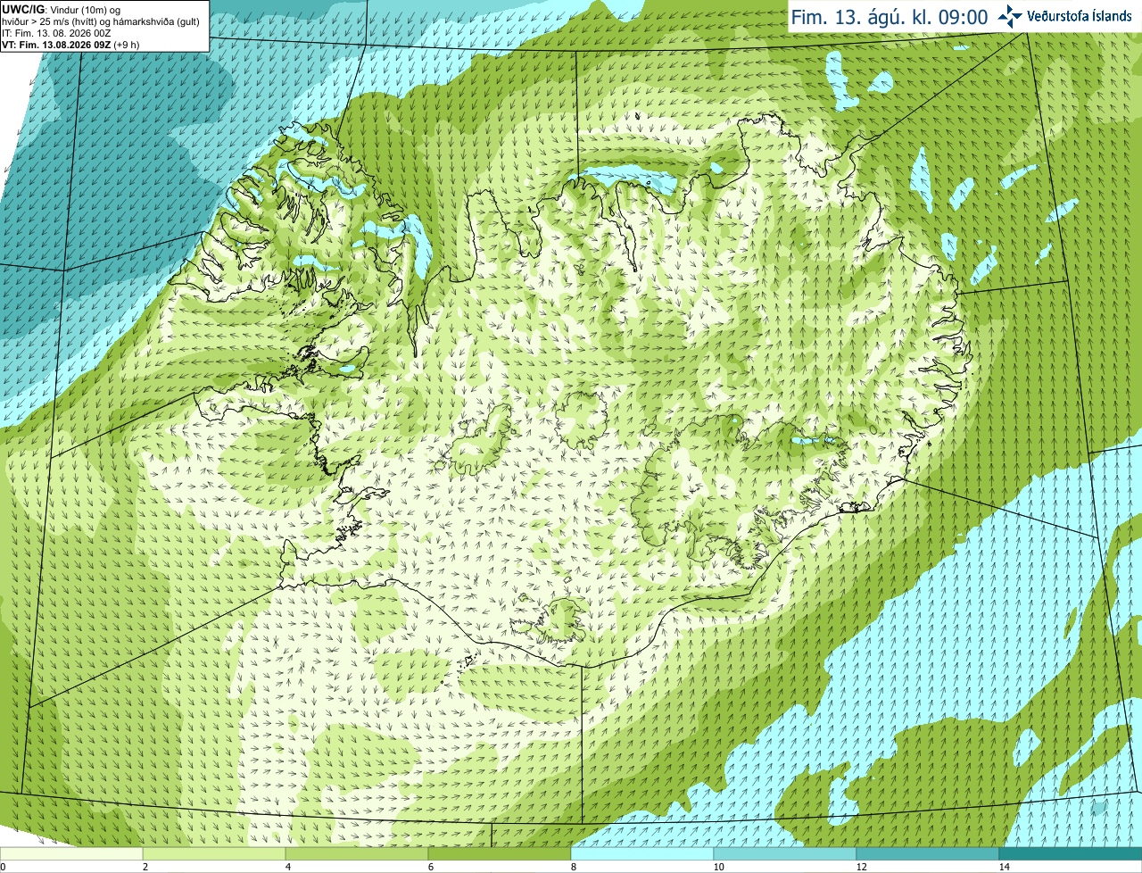Click the IT: Fim. 13. 08. 2026 00Z line
Image resolution: width=1142 pixels, height=873 pixels.
tap(56, 33)
